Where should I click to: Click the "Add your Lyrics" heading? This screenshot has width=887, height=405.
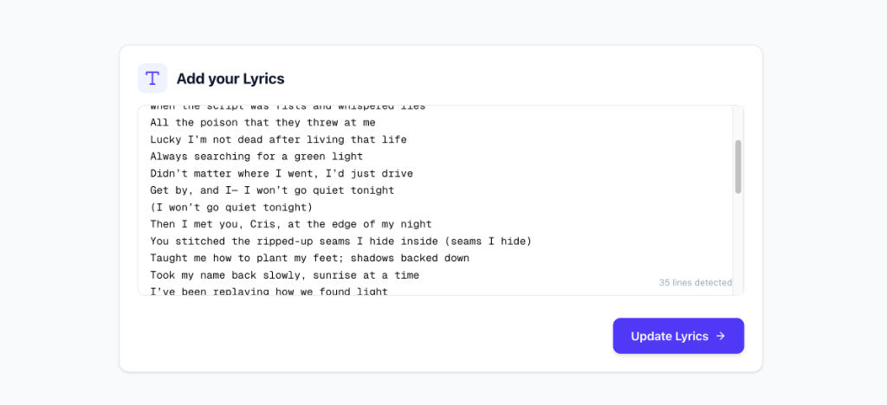pos(230,79)
